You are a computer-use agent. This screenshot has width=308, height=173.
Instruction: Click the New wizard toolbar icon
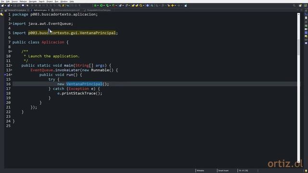point(3,5)
